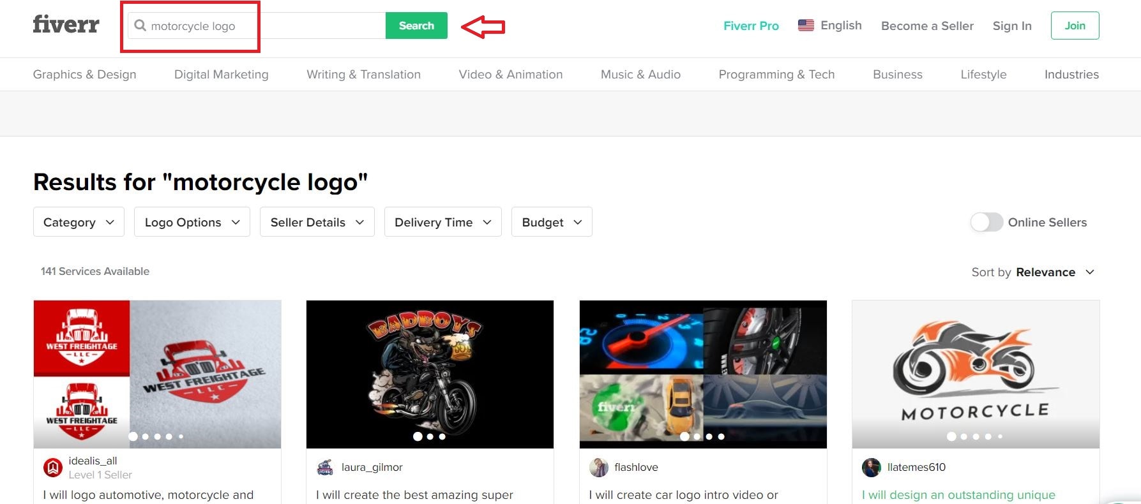Click the 'Results for "motorcycle logo"' heading
The width and height of the screenshot is (1141, 504).
(x=200, y=182)
